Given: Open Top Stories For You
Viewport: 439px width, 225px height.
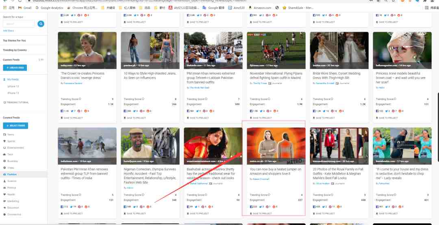Looking at the screenshot, I should click(14, 41).
